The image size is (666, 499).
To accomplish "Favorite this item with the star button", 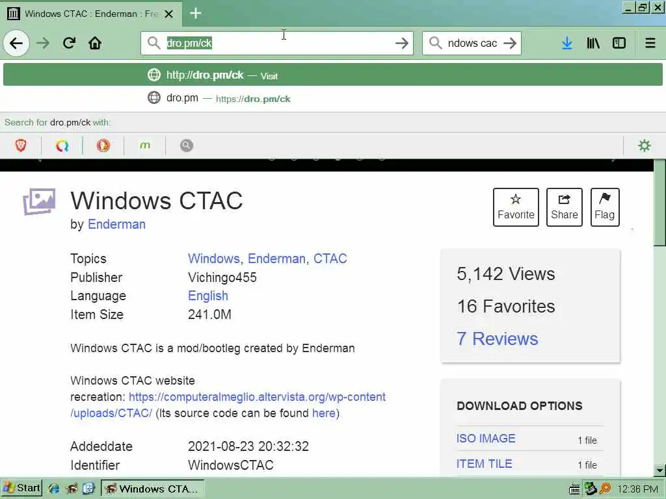I will click(516, 207).
